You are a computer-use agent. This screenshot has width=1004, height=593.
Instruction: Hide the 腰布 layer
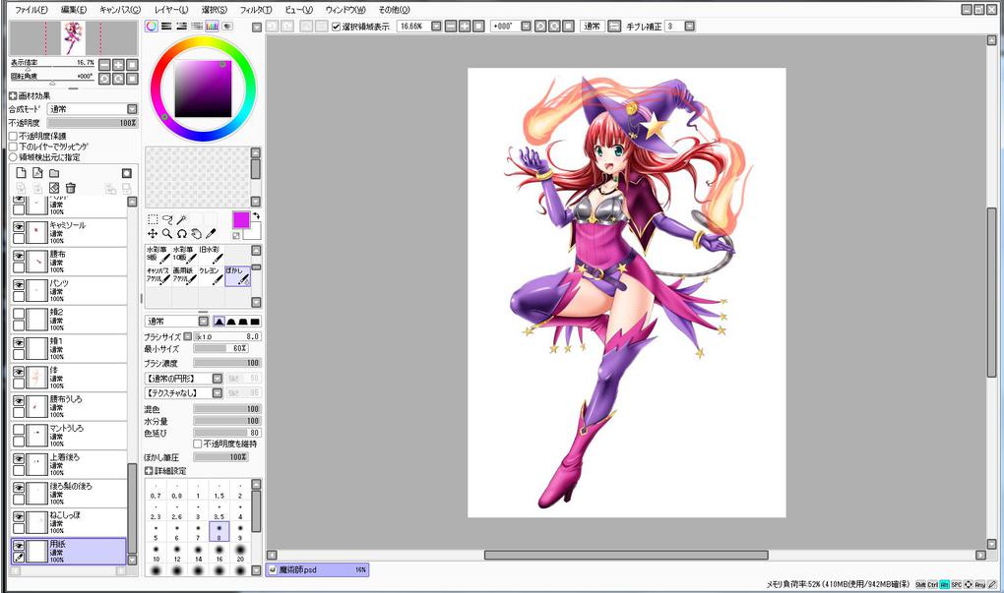(x=19, y=256)
